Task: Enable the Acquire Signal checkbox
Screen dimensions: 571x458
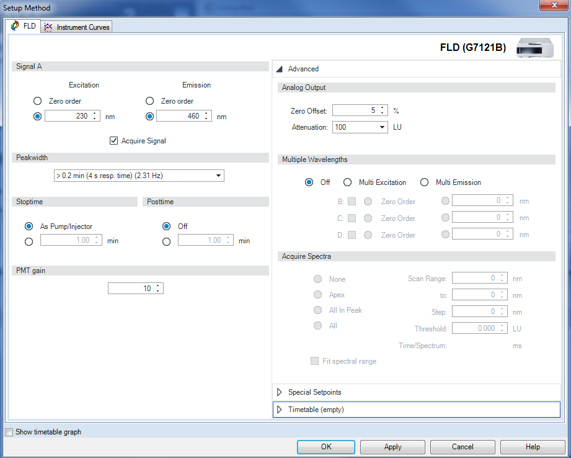Action: click(114, 140)
